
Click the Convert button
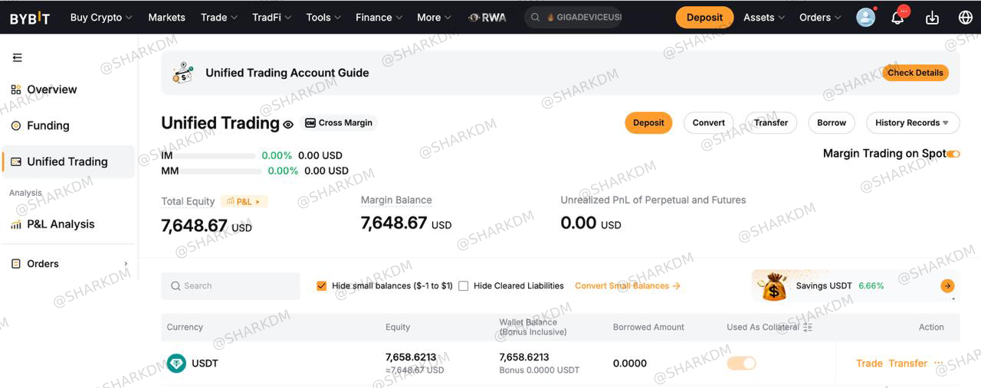tap(709, 122)
